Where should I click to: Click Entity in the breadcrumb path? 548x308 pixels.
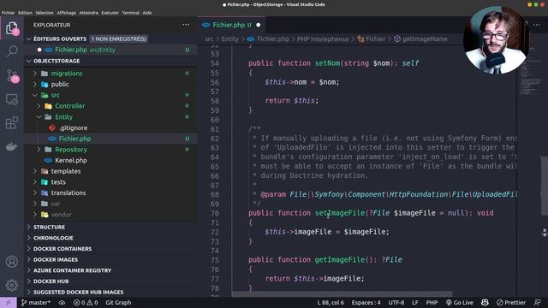pos(229,38)
